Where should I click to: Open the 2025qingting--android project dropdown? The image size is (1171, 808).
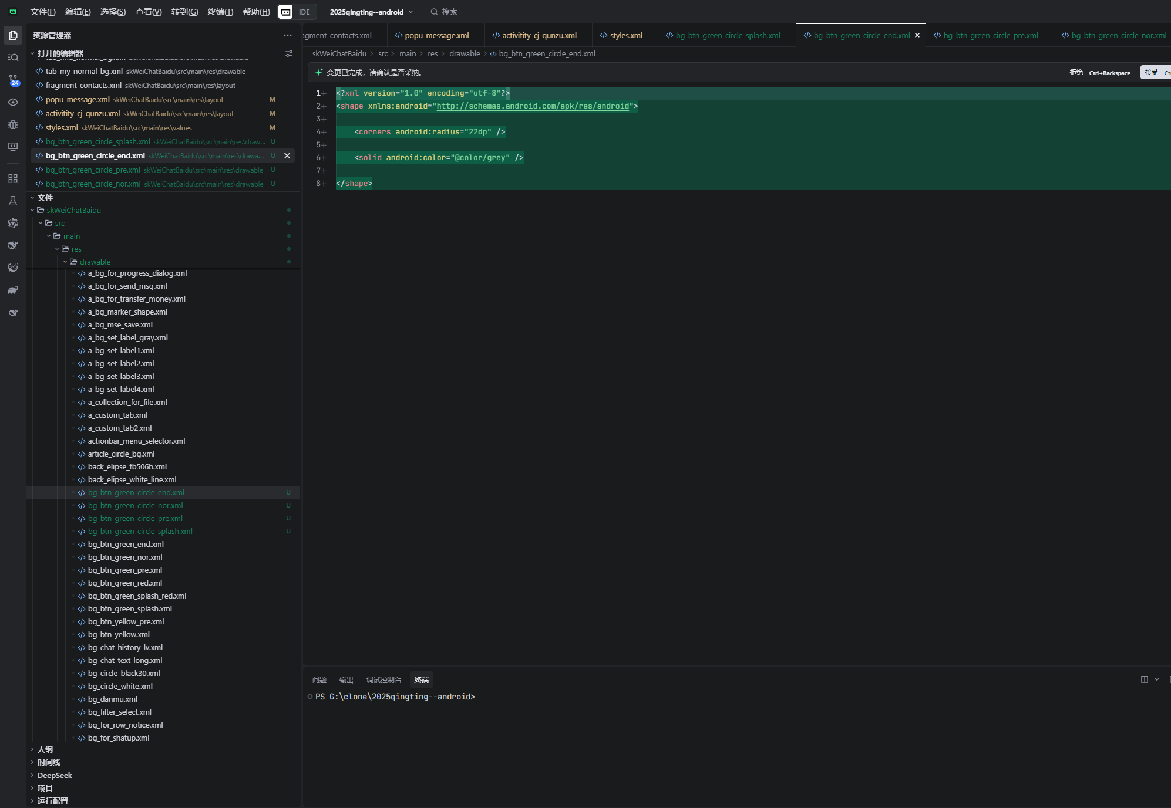click(372, 12)
